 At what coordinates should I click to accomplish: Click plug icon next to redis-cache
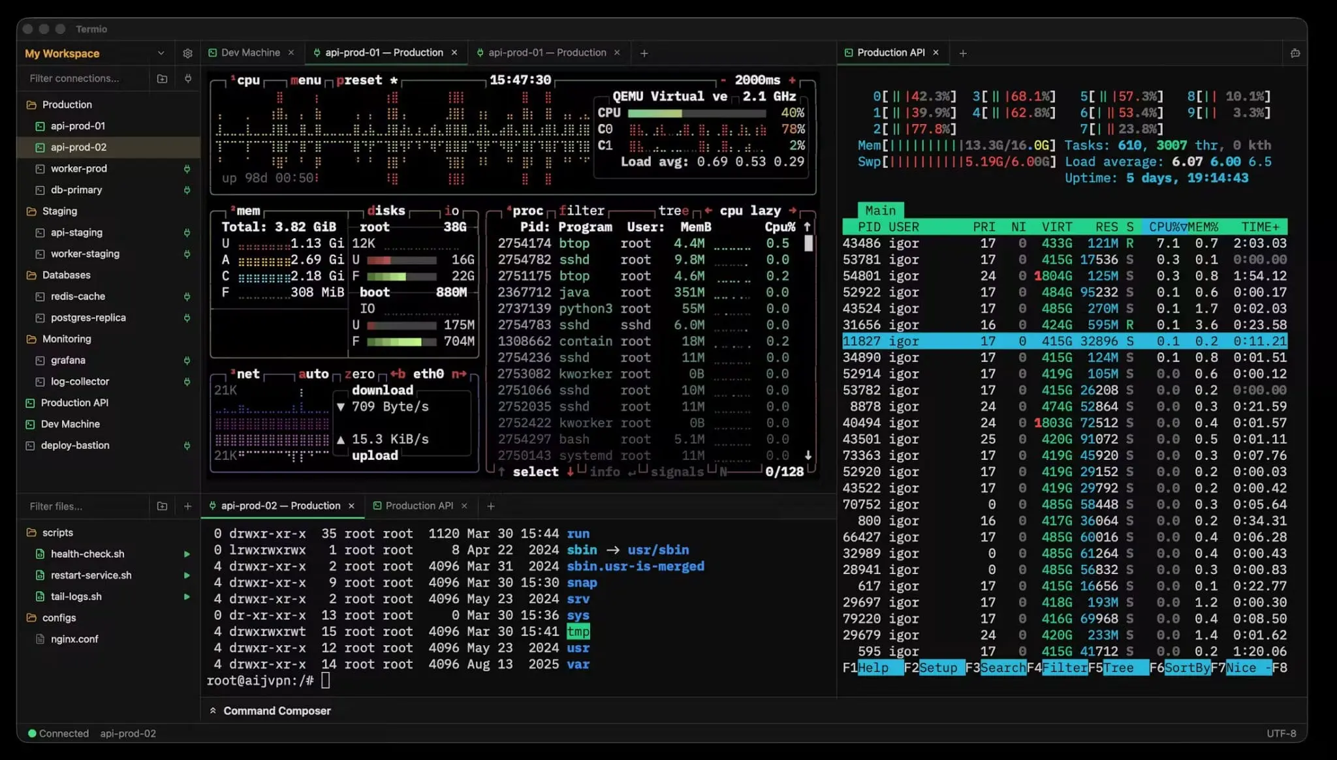click(187, 297)
